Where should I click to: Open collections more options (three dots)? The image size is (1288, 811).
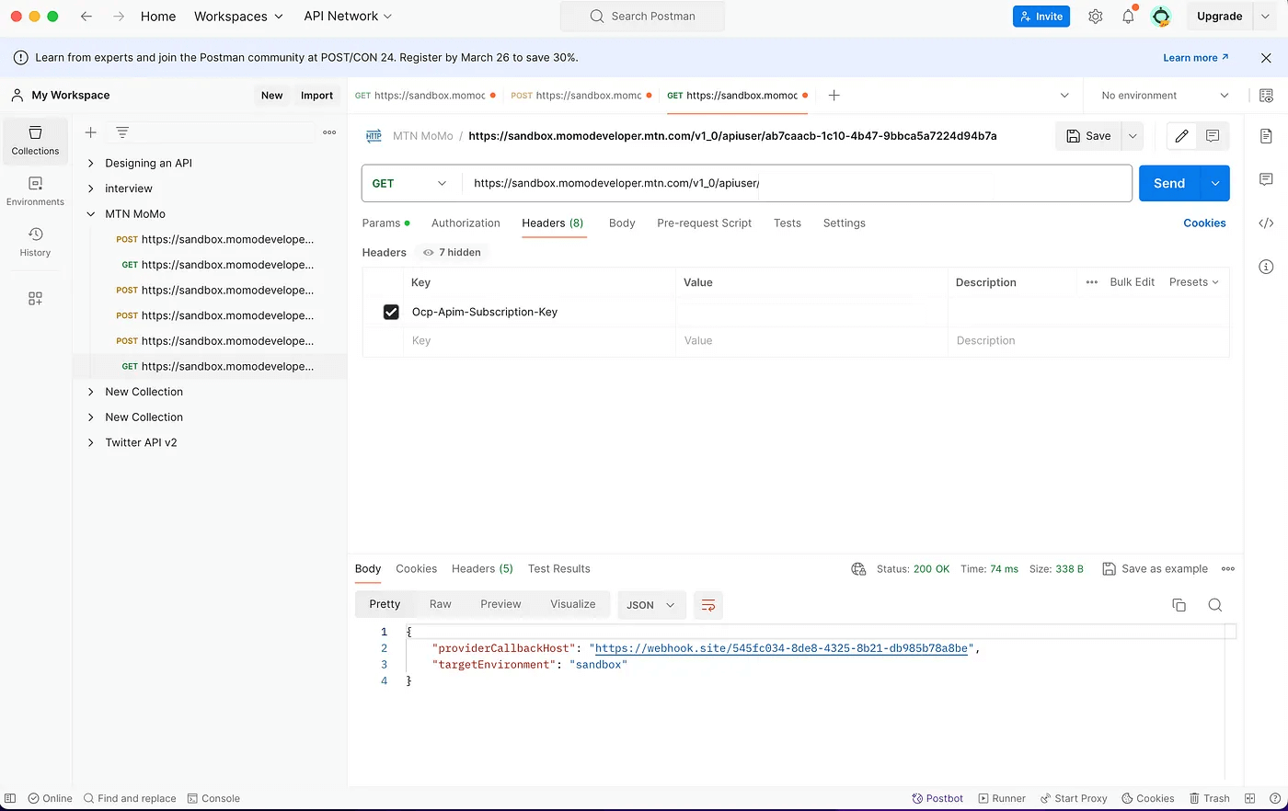click(329, 132)
